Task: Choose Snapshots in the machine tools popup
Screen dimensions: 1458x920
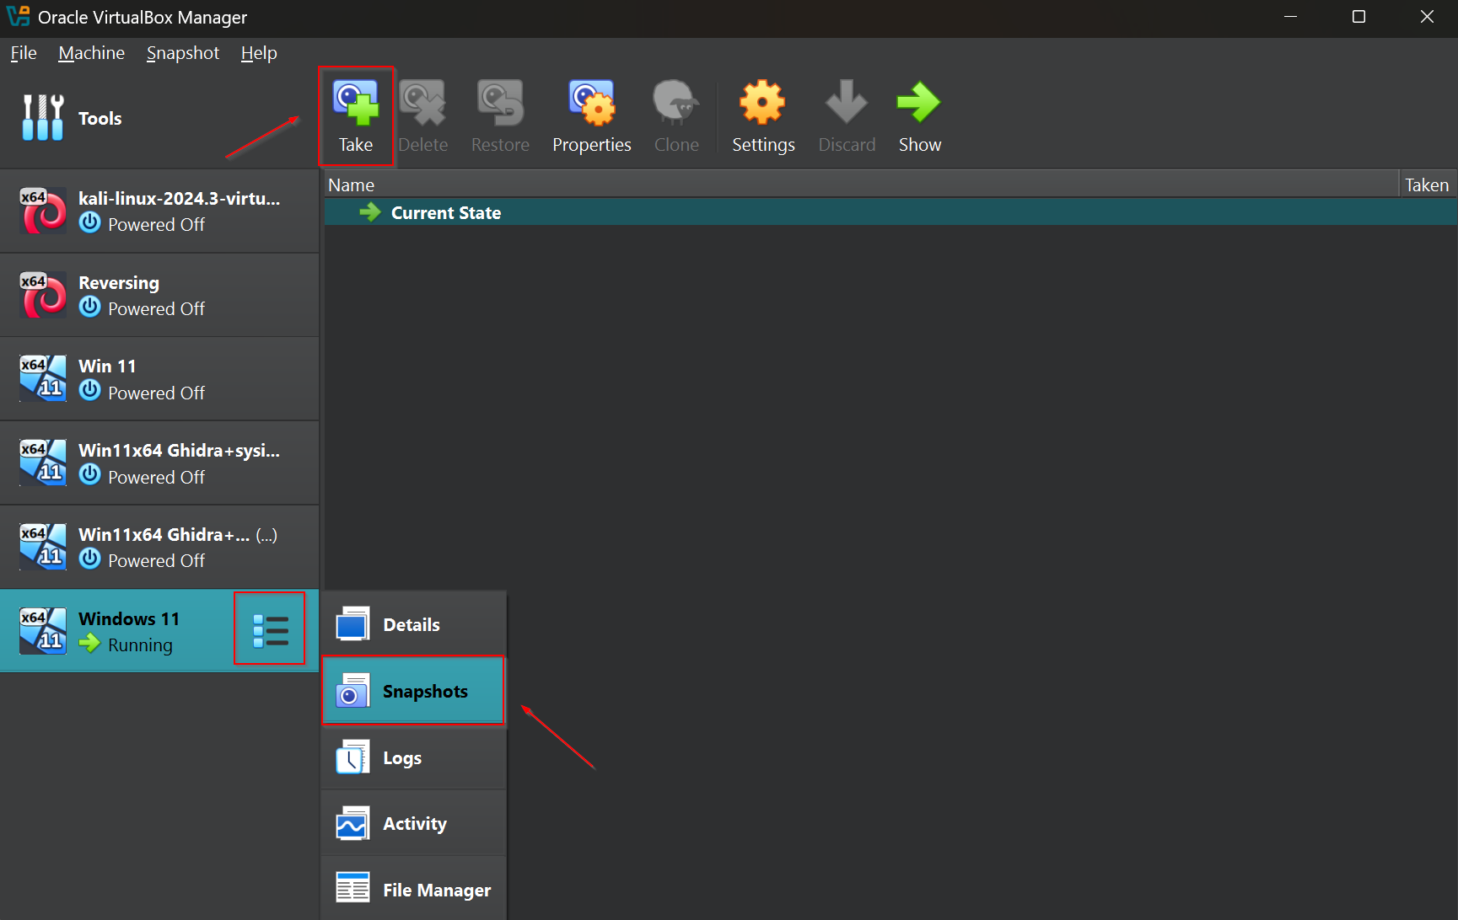Action: 413,691
